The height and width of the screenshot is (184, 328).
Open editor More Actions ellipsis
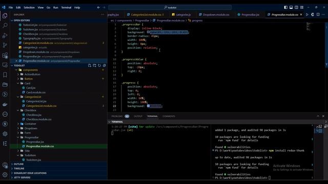click(x=323, y=15)
